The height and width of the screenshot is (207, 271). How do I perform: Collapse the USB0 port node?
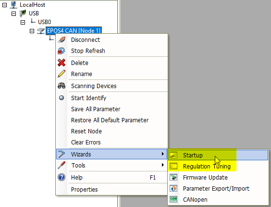[x=23, y=22]
